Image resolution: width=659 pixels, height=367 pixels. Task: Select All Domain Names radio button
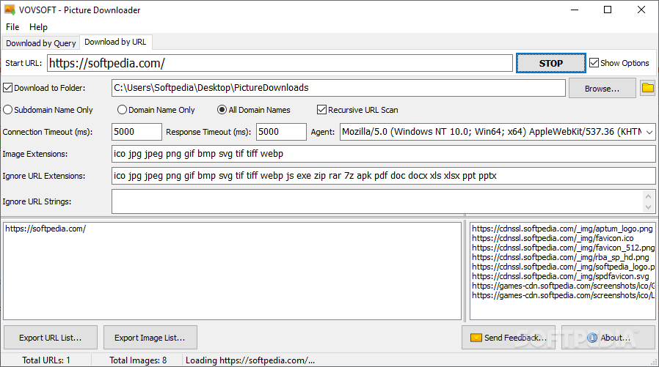point(222,110)
